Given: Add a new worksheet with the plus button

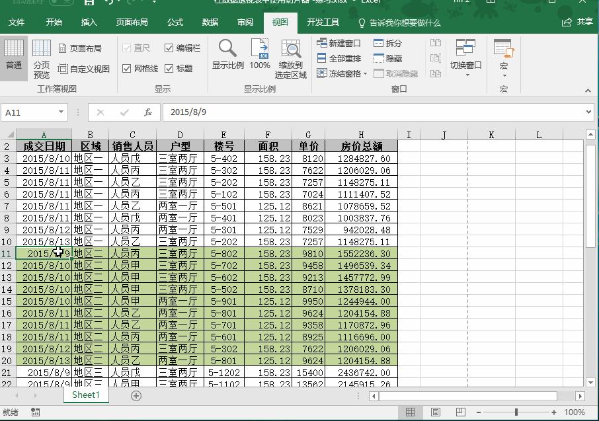Looking at the screenshot, I should tap(136, 395).
